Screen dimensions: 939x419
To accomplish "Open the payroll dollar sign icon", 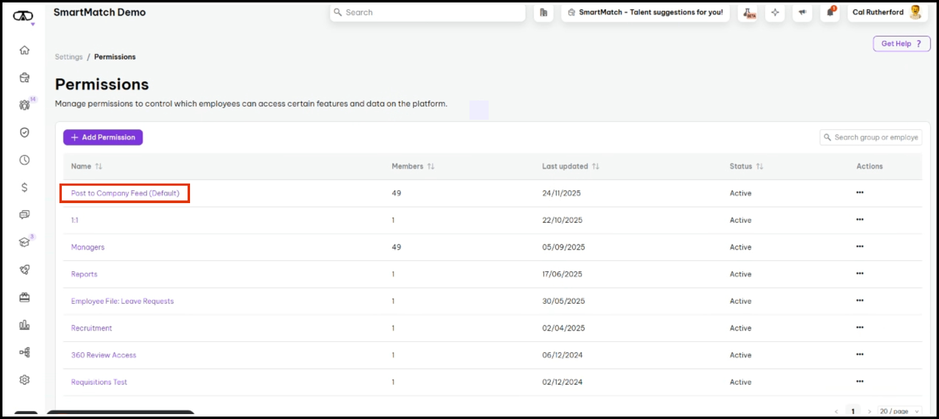I will [25, 187].
